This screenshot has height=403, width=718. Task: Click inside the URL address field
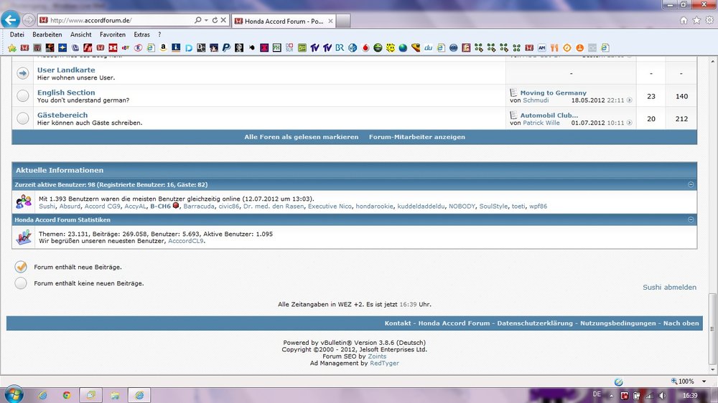[x=118, y=20]
